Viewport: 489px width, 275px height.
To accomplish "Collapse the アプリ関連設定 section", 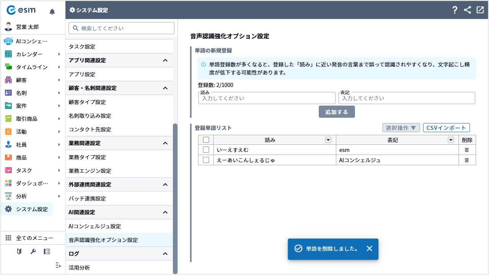I will 165,60.
